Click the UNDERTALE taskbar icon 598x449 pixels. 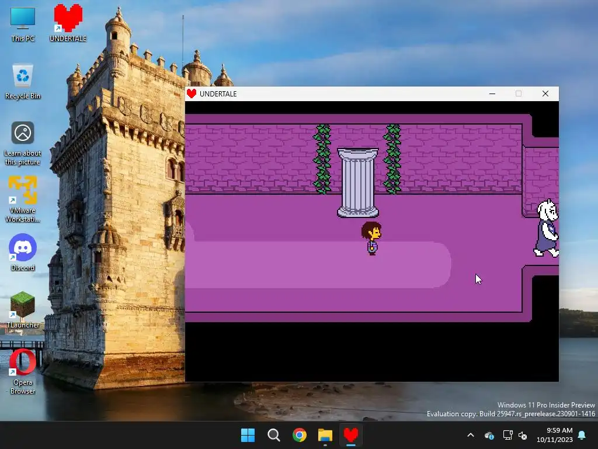coord(351,435)
